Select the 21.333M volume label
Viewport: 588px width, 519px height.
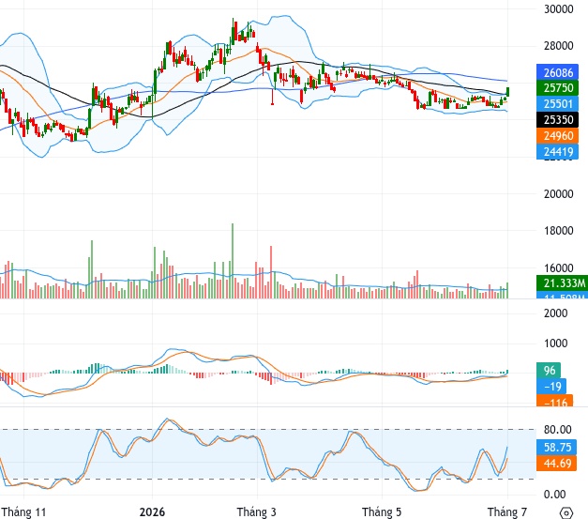coord(562,282)
